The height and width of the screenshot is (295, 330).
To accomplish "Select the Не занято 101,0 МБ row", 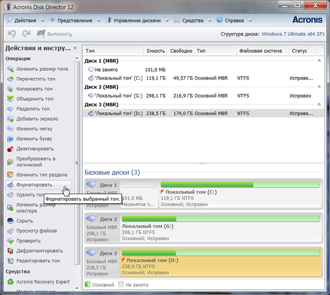I will click(203, 70).
